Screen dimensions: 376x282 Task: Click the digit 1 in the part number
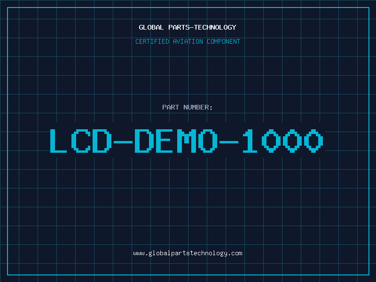pos(249,141)
